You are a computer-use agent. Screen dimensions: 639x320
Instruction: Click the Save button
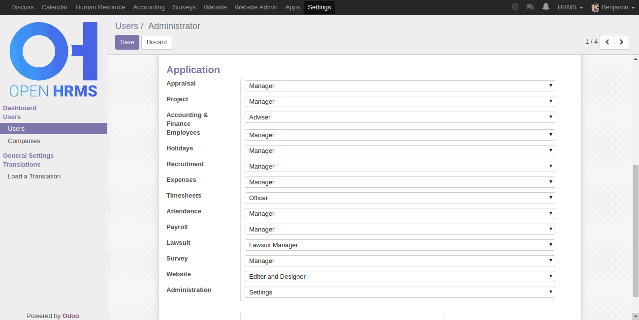pos(127,42)
